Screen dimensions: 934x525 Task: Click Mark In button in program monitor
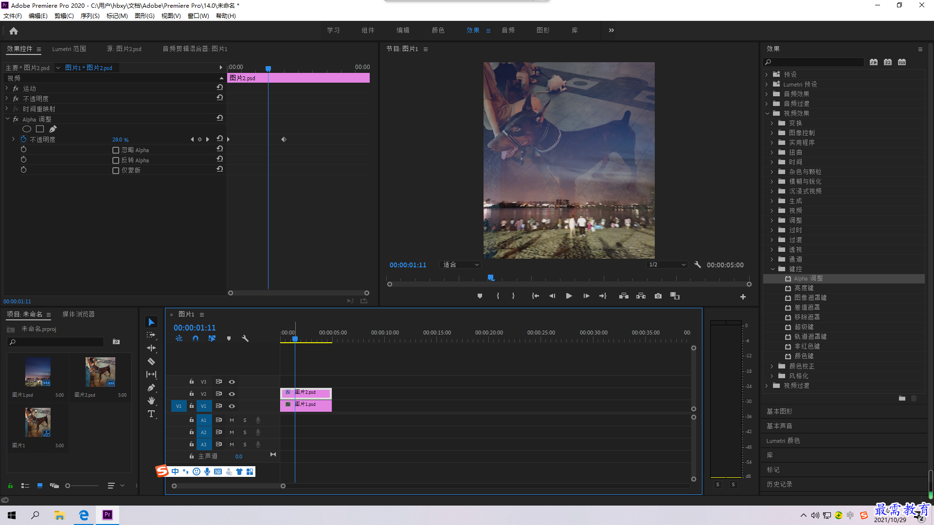pyautogui.click(x=498, y=296)
